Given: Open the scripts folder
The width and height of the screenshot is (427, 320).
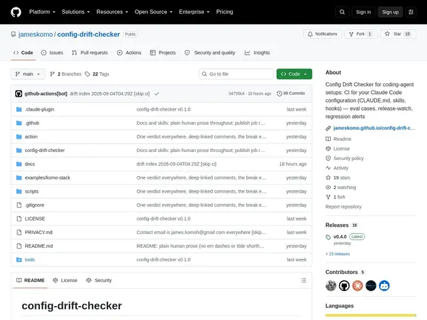Looking at the screenshot, I should coord(31,191).
